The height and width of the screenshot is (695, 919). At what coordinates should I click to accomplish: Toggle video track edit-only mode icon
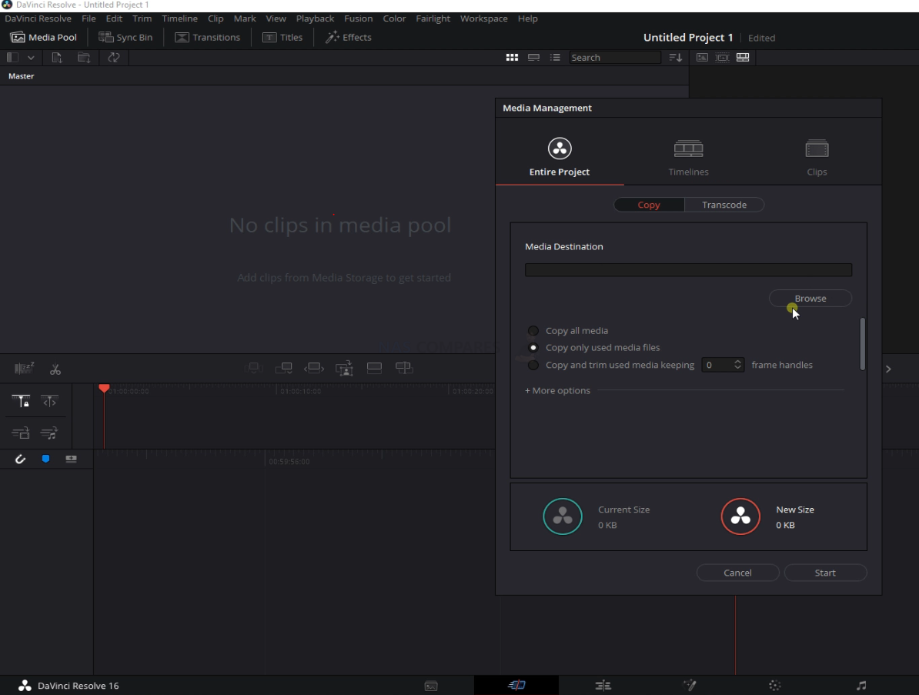pos(21,433)
